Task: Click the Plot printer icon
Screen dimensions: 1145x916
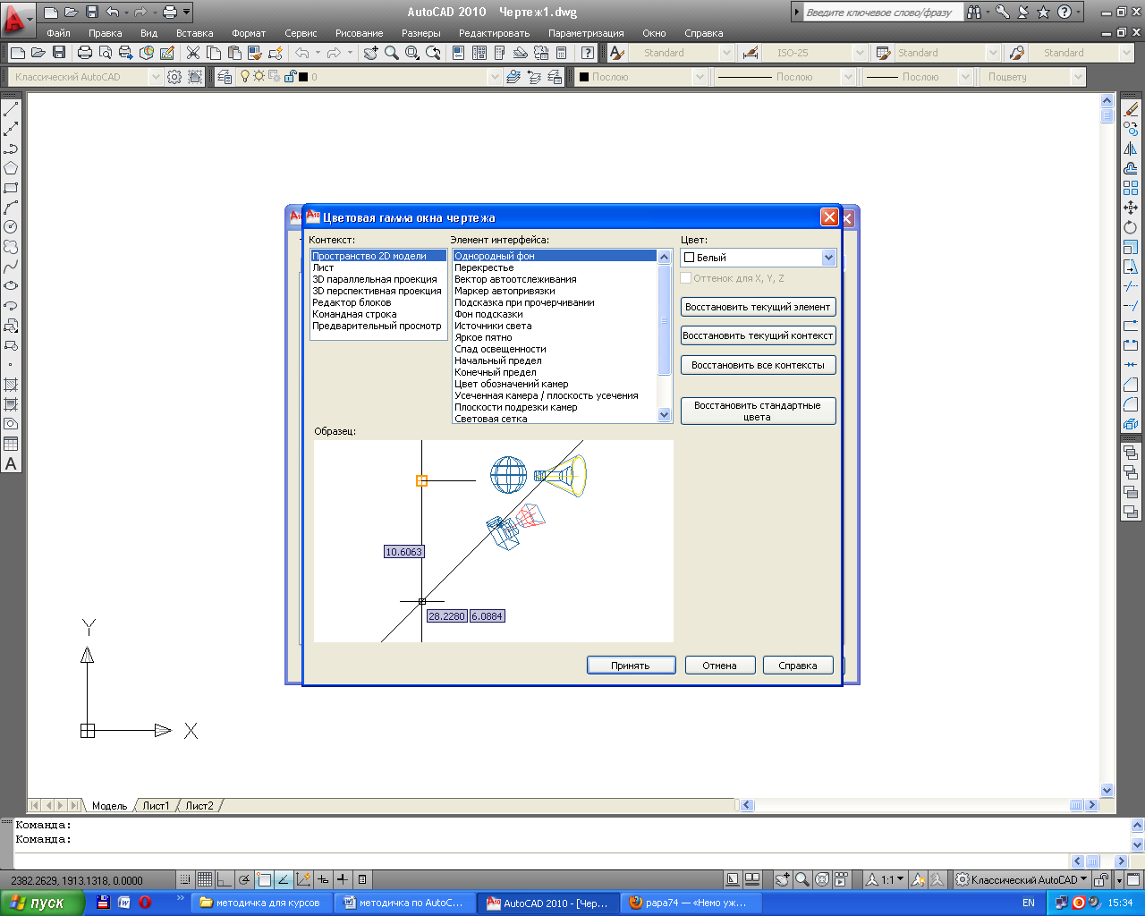Action: coord(85,53)
